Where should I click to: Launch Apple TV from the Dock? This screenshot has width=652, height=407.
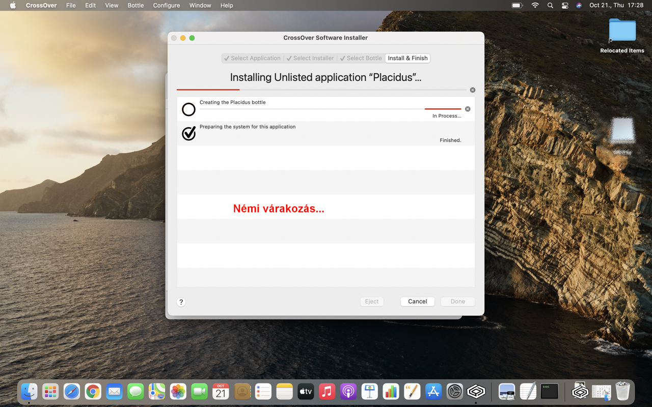click(306, 391)
